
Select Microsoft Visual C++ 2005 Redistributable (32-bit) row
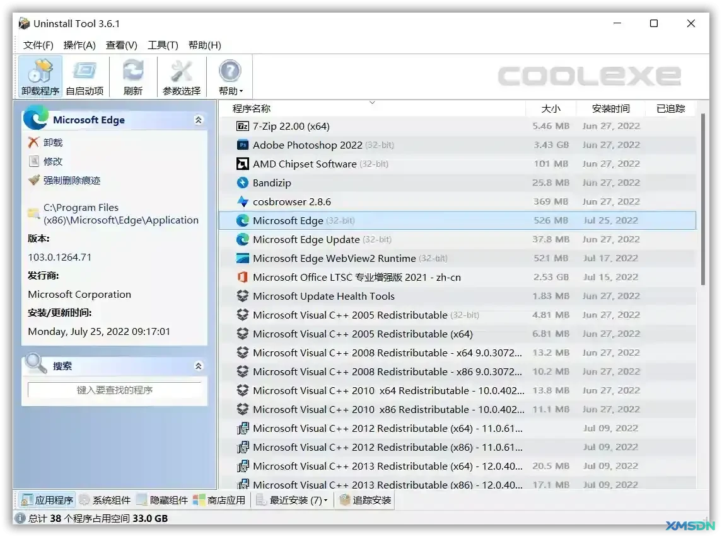(458, 315)
